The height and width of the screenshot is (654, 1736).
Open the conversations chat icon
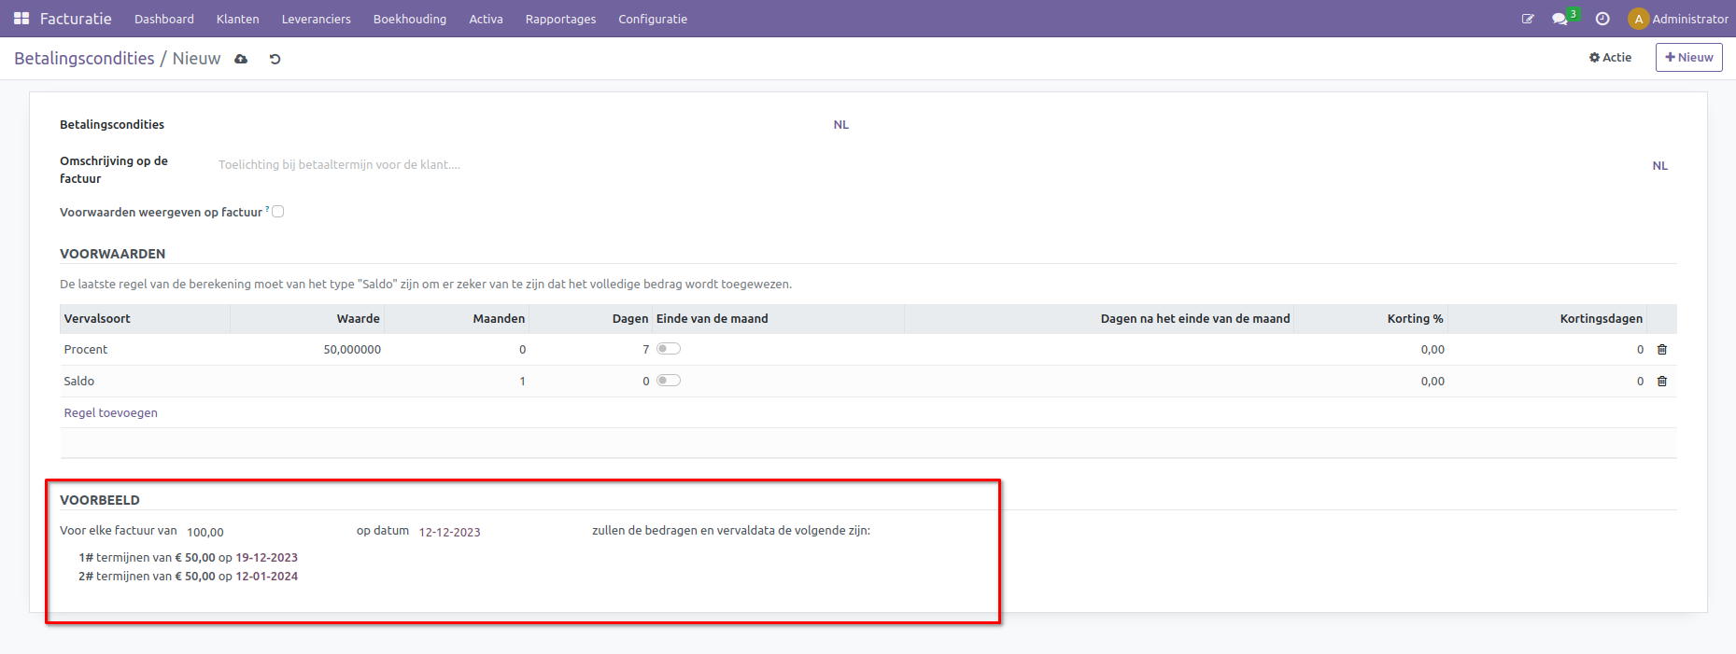(1559, 19)
